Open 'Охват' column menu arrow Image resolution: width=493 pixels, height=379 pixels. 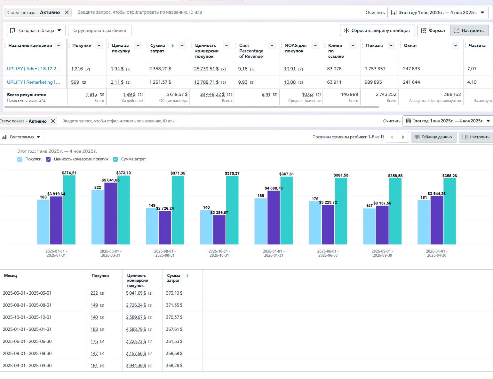pyautogui.click(x=456, y=45)
